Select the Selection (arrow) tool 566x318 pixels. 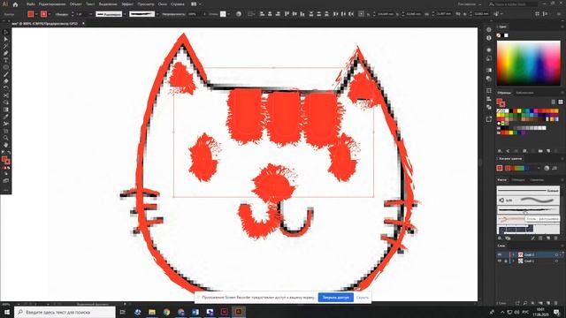[6, 33]
